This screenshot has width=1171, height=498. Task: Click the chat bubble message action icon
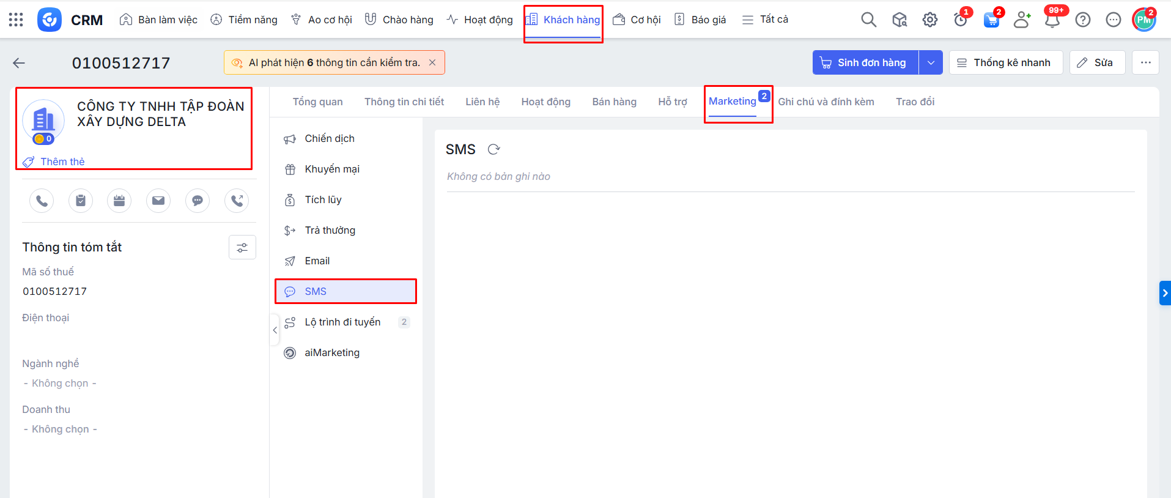pyautogui.click(x=198, y=201)
